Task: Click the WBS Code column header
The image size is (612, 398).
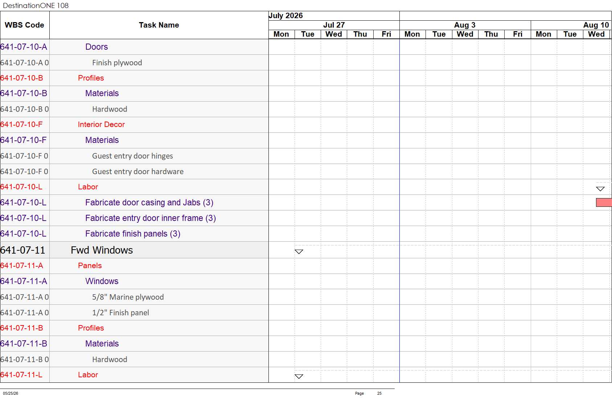Action: 24,25
